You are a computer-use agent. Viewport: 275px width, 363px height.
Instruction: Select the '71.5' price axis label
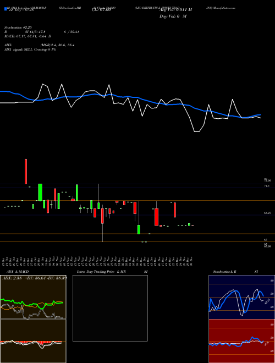(x=266, y=186)
